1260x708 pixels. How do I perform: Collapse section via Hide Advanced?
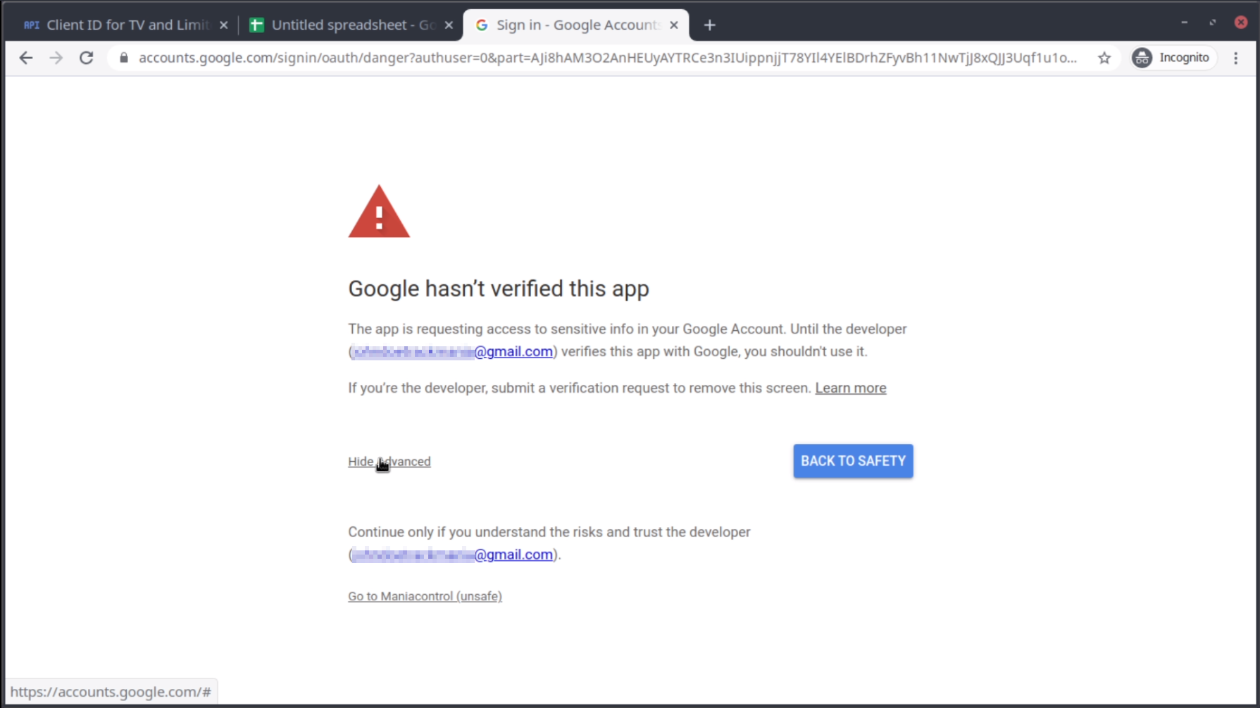click(x=389, y=462)
